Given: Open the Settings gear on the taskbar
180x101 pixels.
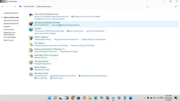Looking at the screenshot, I should click(x=119, y=98).
